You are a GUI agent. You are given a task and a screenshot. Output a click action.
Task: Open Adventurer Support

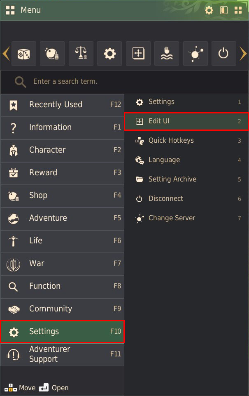click(x=62, y=354)
